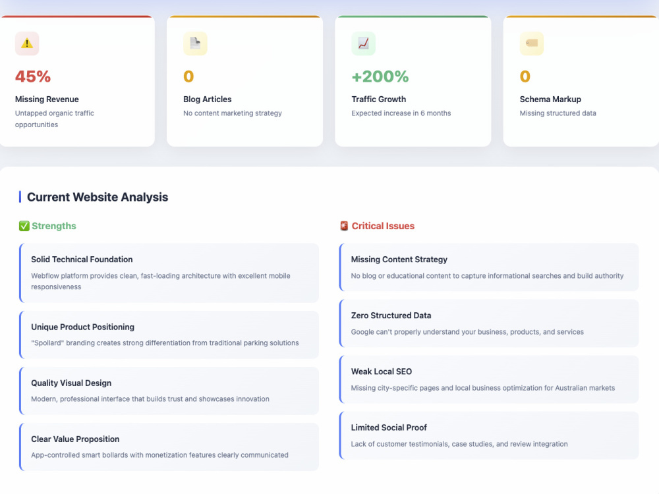Click the Strengths section heading

click(54, 226)
